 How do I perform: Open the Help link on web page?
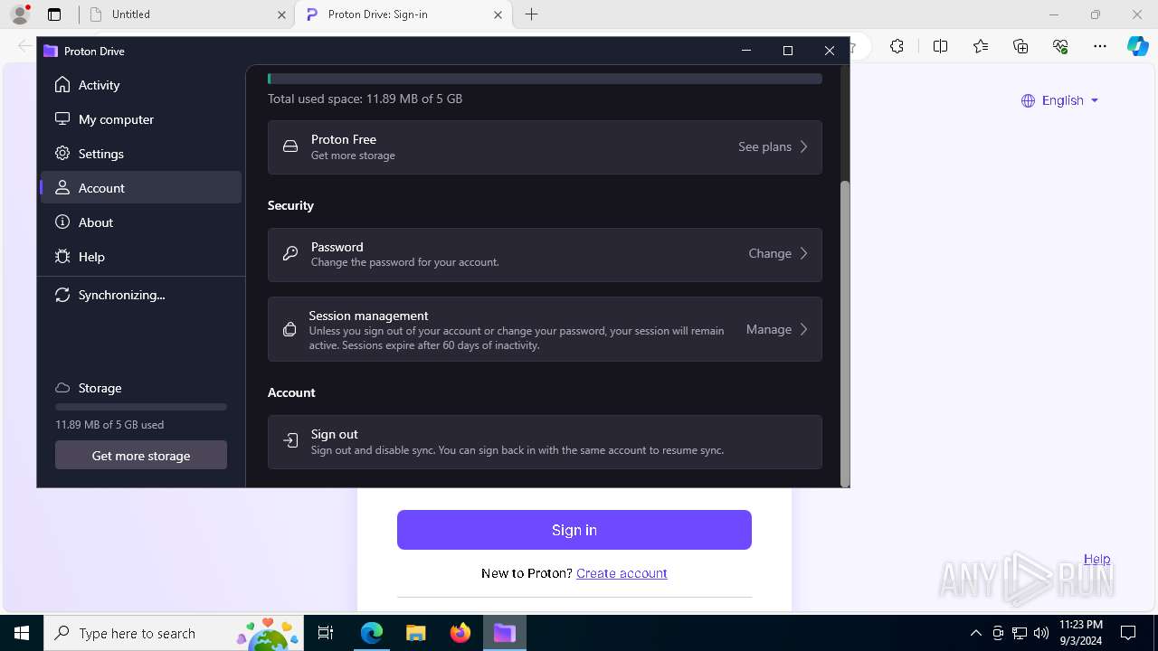1096,559
